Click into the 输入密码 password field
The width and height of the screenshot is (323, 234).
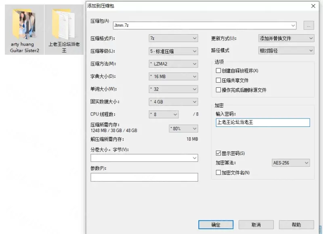point(263,122)
